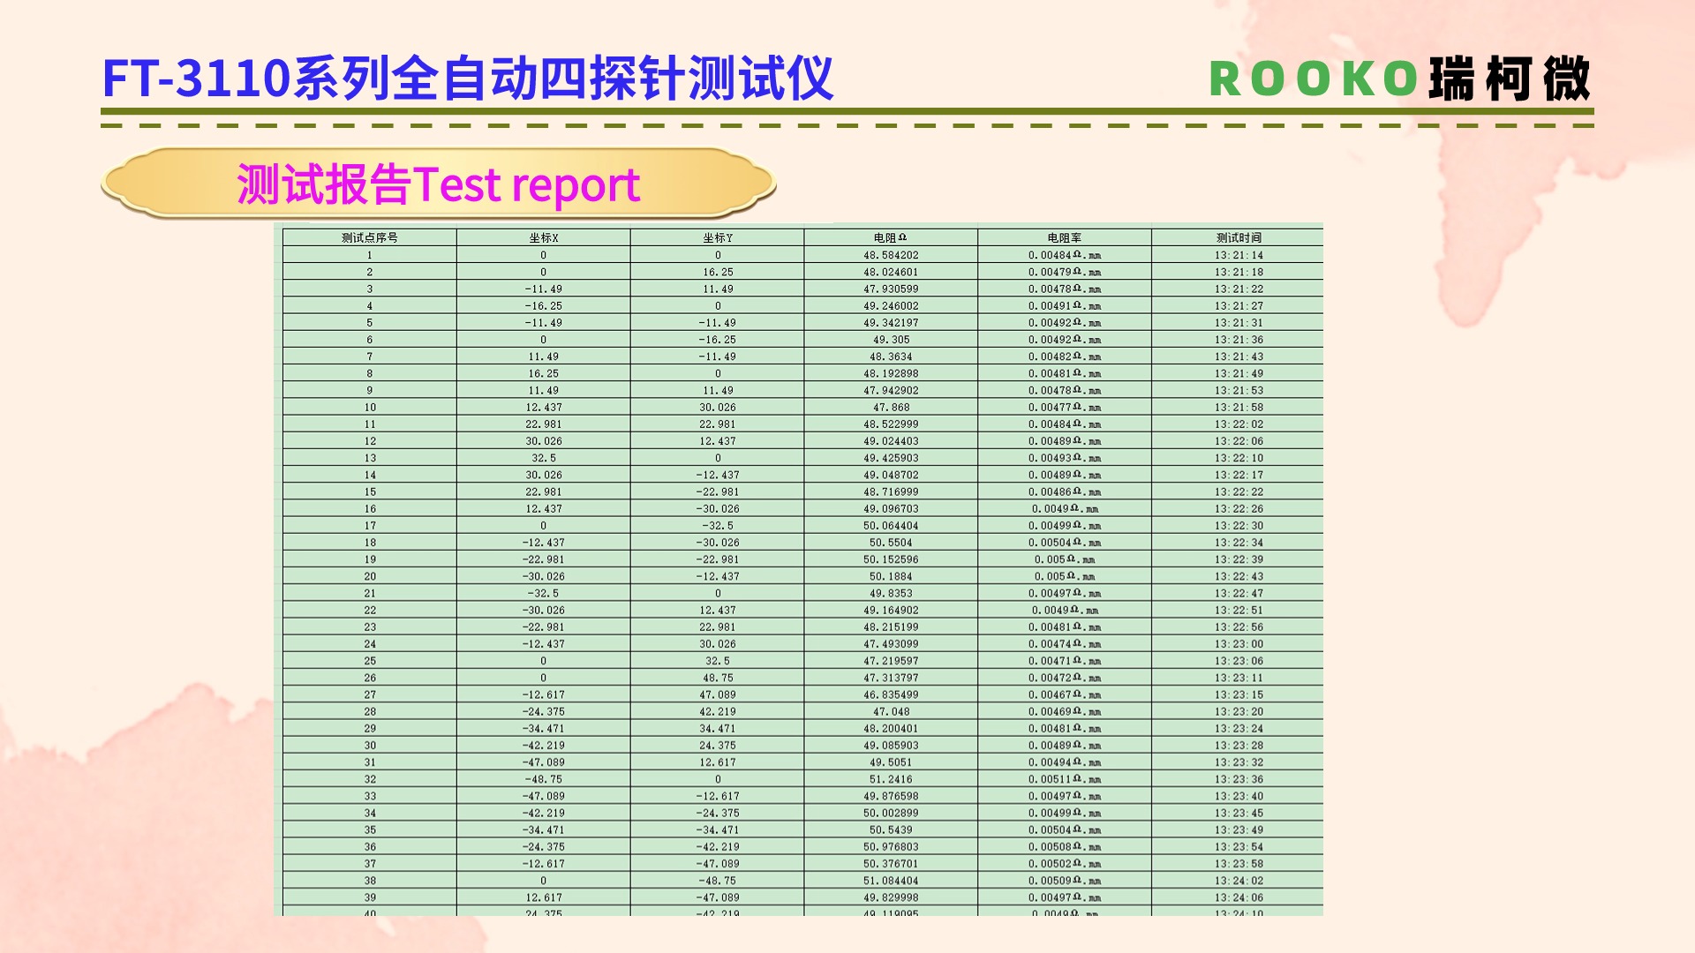The height and width of the screenshot is (953, 1695).
Task: Select the 坐标X column header
Action: [544, 238]
